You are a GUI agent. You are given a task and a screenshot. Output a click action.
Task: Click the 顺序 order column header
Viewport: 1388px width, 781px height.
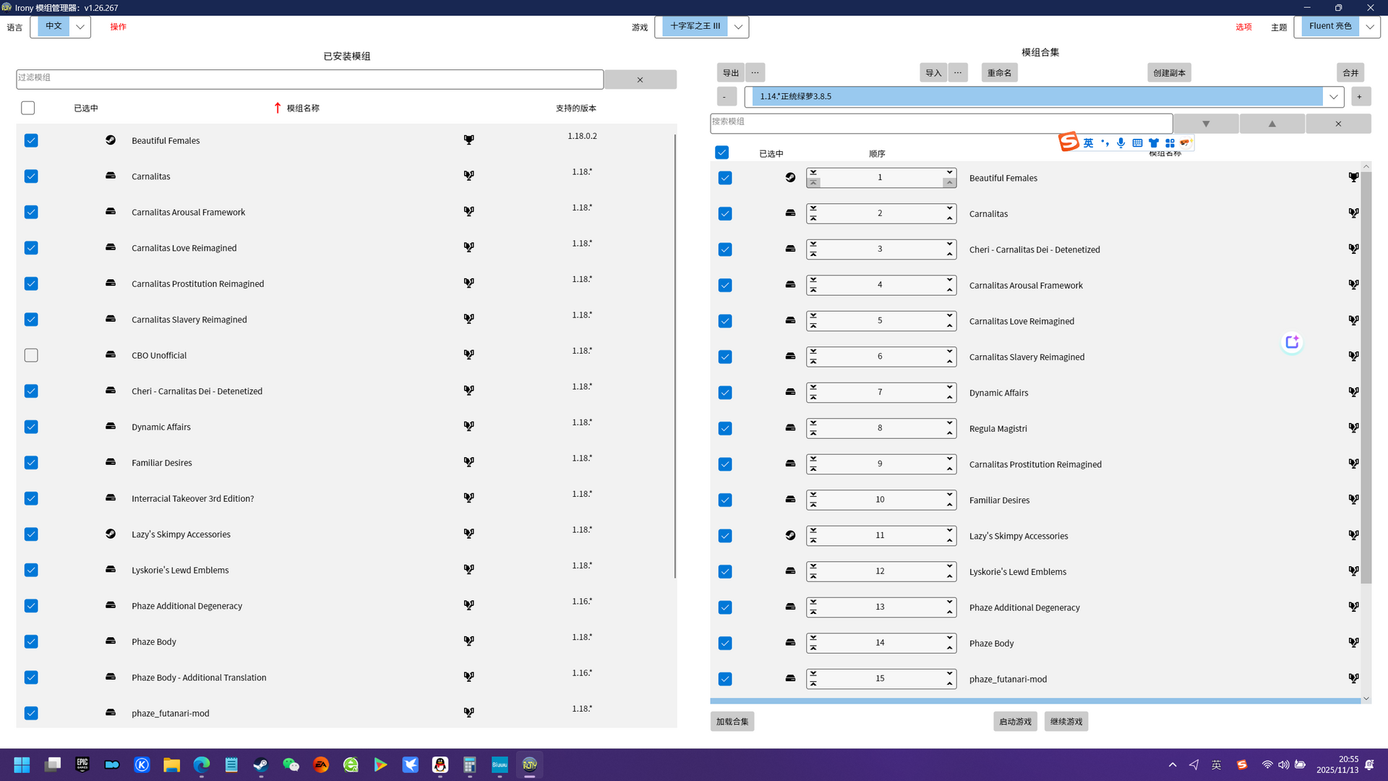pyautogui.click(x=877, y=153)
